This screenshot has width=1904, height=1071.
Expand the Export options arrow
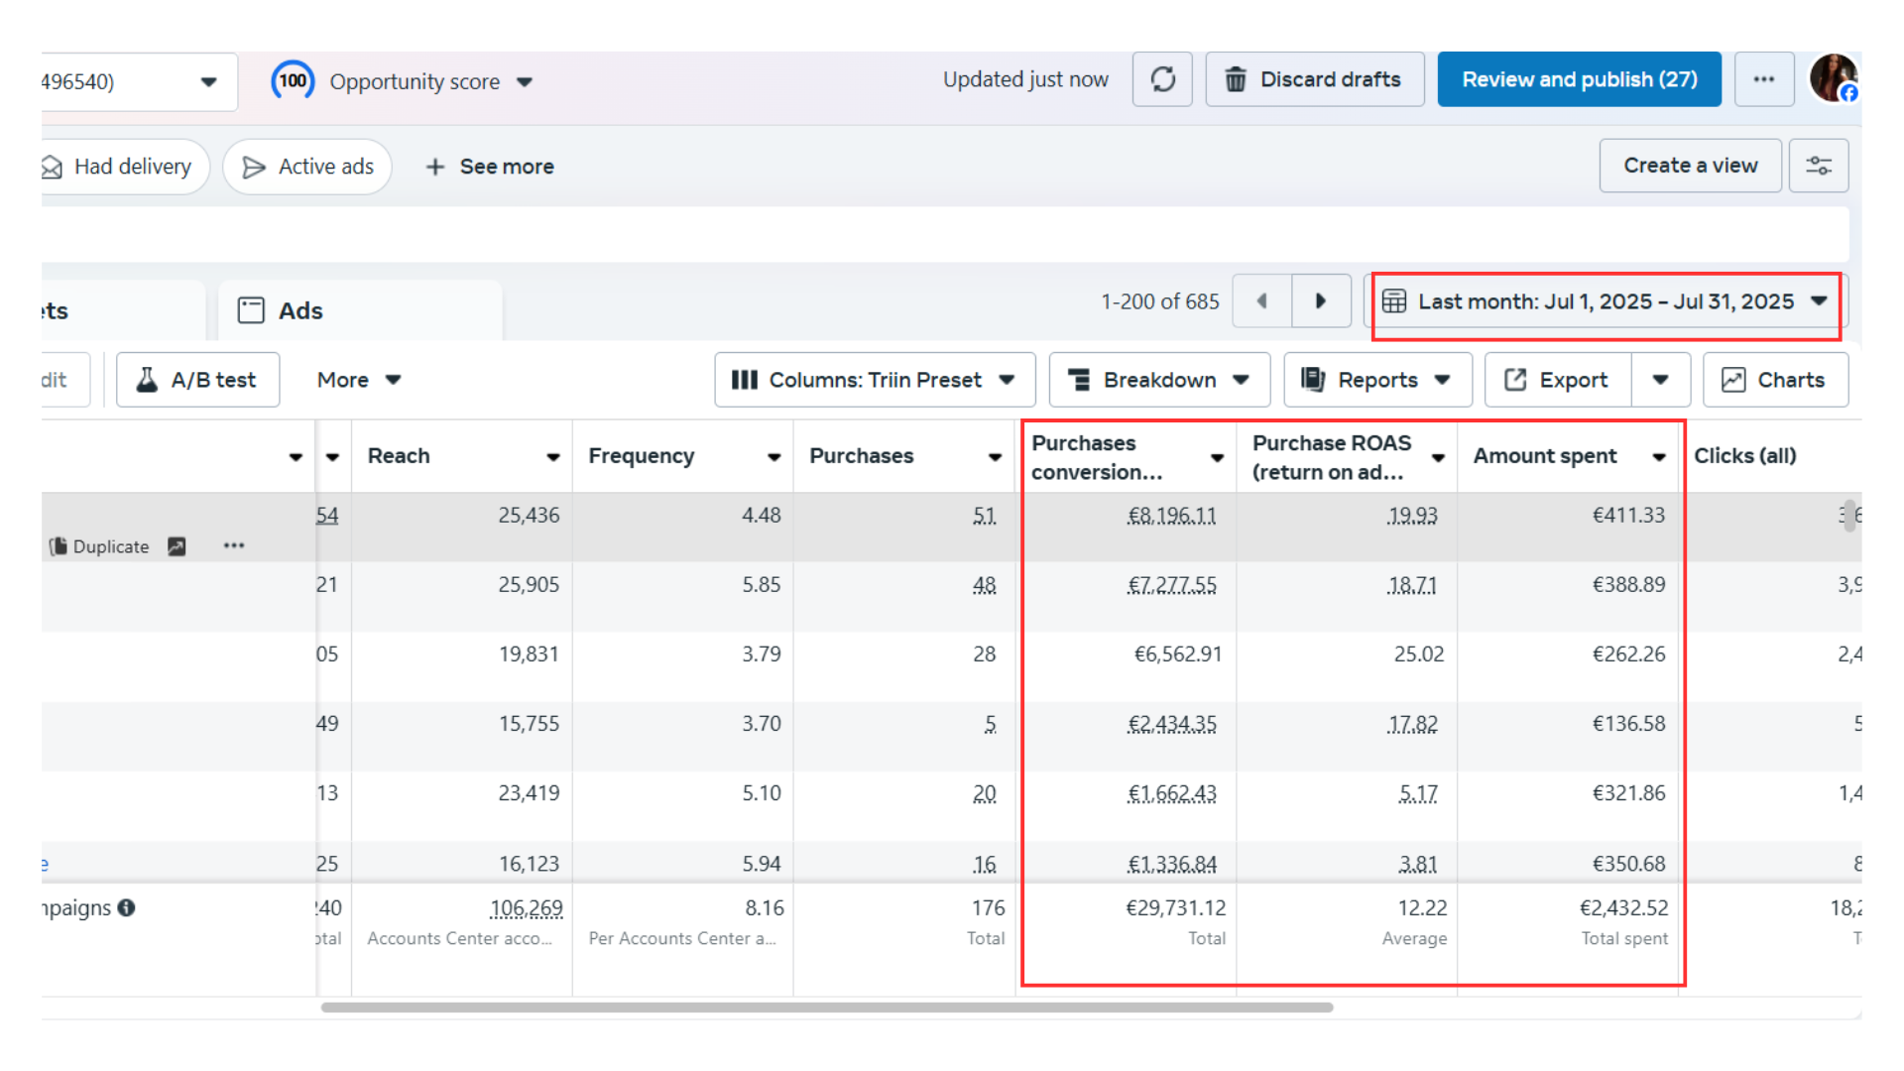click(x=1661, y=380)
